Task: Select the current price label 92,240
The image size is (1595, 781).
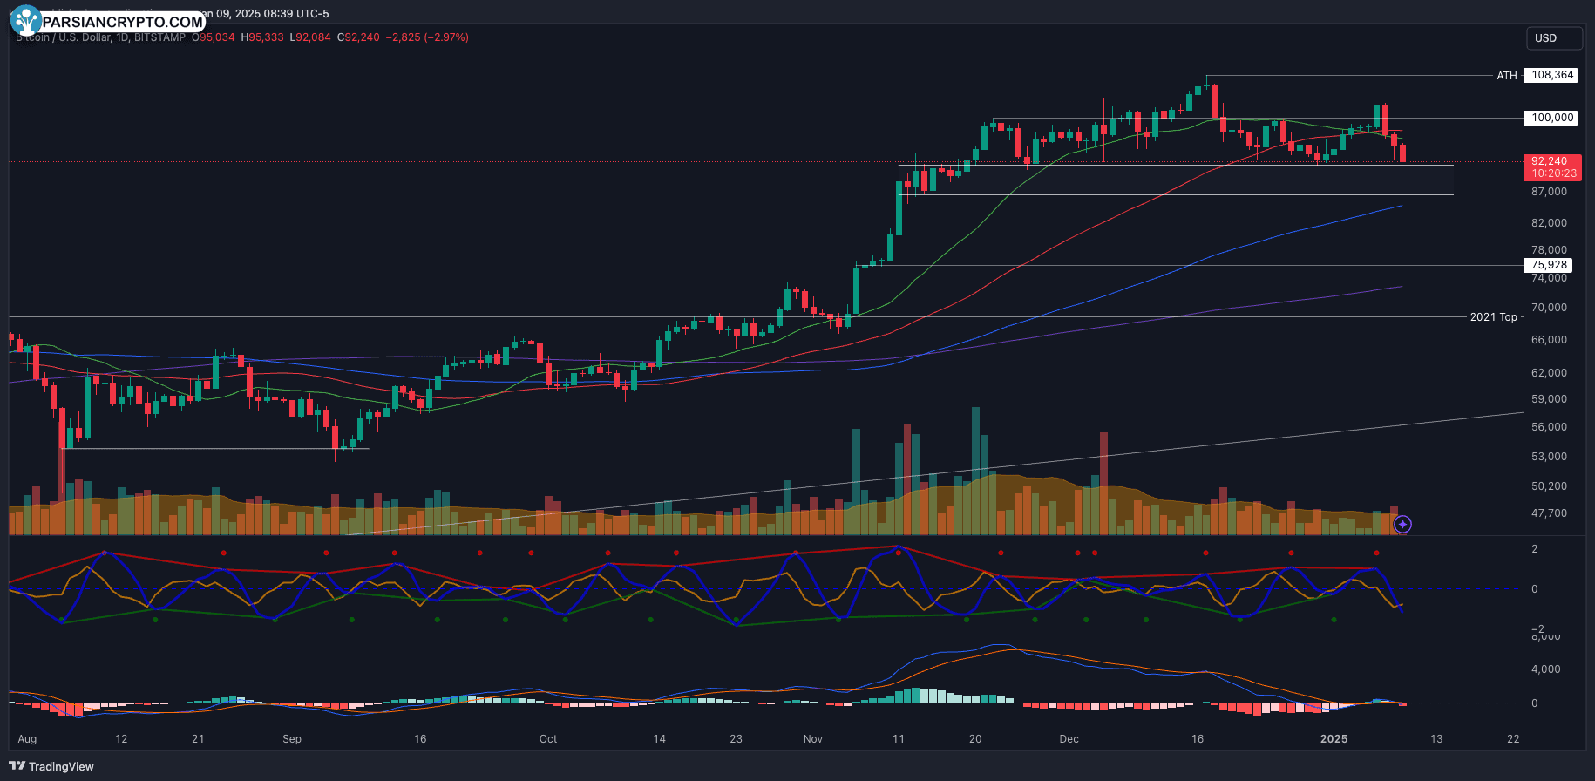Action: coord(1554,167)
